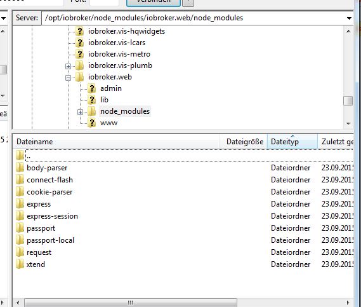This screenshot has height=307, width=361.
Task: Select the lib folder in the tree
Action: click(x=104, y=100)
